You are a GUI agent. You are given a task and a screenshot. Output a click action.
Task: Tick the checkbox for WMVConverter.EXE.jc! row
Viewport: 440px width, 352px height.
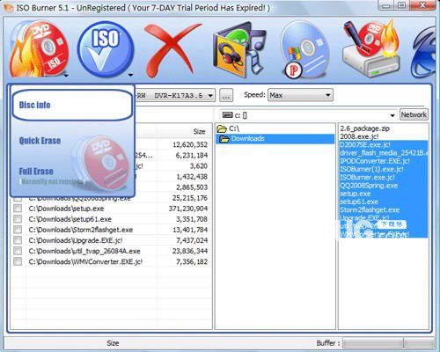click(x=18, y=261)
